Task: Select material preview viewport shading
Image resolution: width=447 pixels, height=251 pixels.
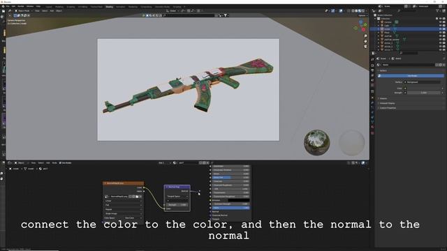Action: click(x=360, y=11)
